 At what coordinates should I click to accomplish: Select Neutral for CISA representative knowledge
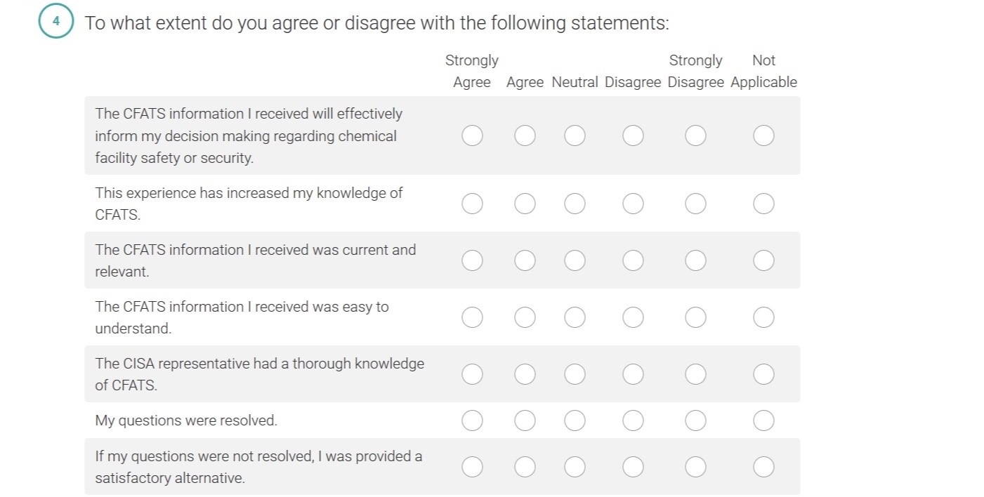(x=575, y=374)
